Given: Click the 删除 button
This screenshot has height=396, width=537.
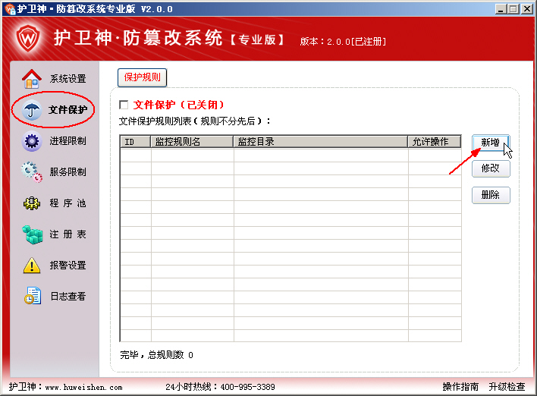Looking at the screenshot, I should pyautogui.click(x=490, y=195).
